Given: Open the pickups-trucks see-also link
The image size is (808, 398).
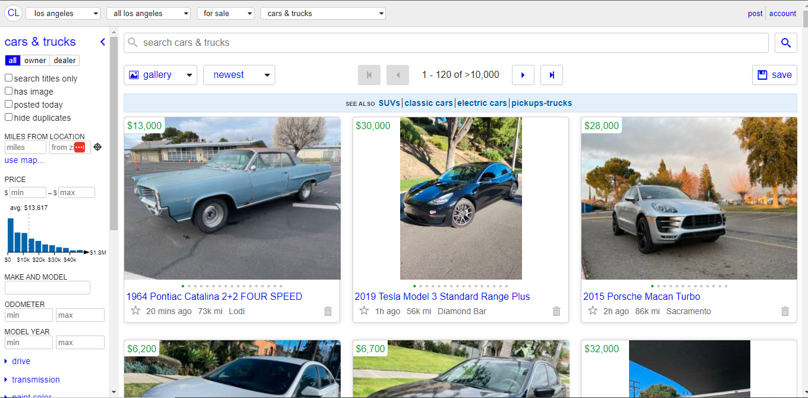Looking at the screenshot, I should point(542,103).
